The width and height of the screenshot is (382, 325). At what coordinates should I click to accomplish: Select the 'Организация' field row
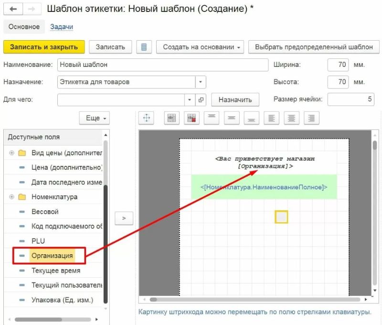point(53,256)
